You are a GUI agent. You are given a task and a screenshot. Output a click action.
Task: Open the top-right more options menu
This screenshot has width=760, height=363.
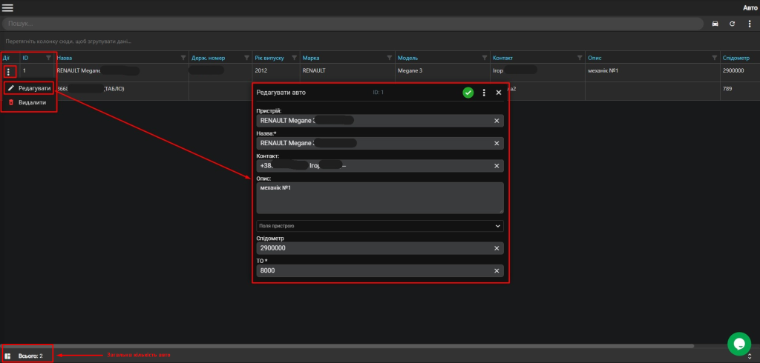coord(750,24)
